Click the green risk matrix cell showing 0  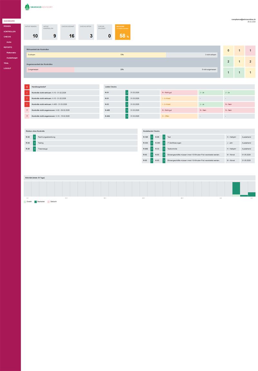[228, 51]
